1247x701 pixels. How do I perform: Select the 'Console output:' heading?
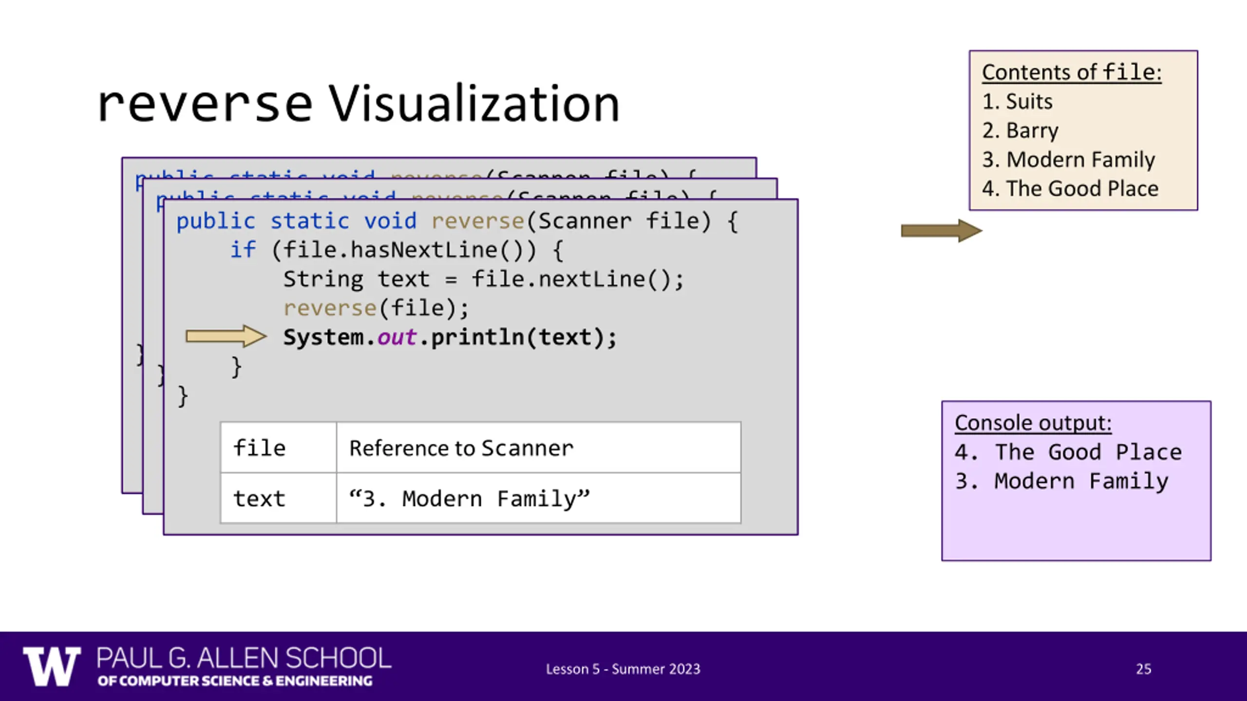(x=1033, y=423)
